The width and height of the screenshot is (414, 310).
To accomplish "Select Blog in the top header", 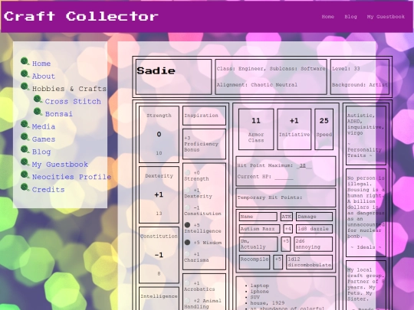I will (350, 17).
